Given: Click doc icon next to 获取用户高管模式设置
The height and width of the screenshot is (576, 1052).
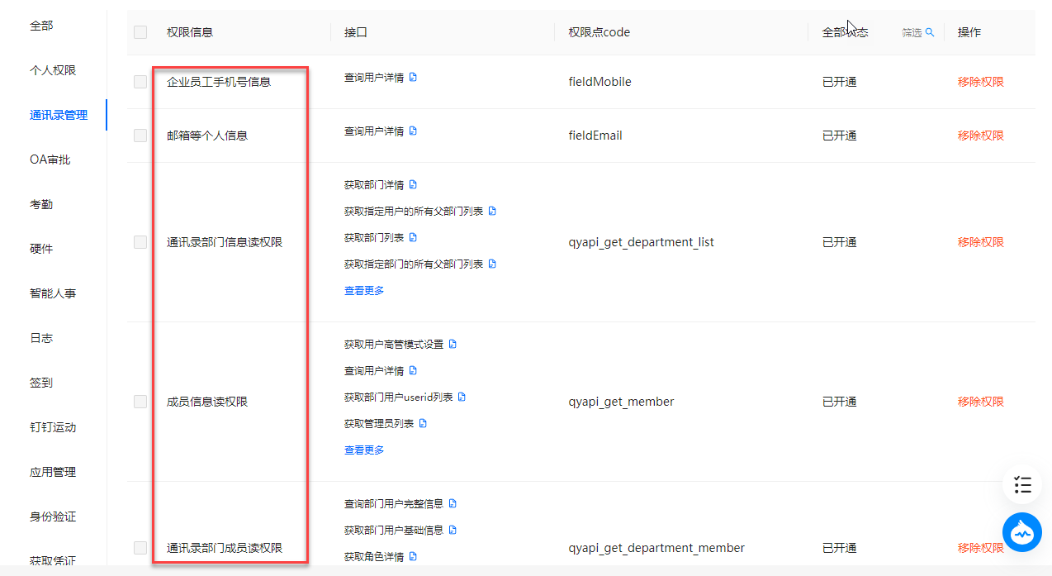Looking at the screenshot, I should [453, 344].
